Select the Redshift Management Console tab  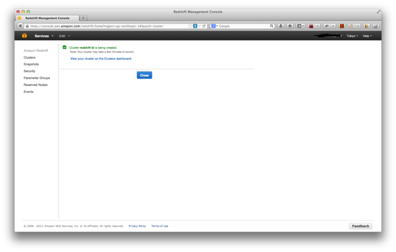[x=48, y=18]
